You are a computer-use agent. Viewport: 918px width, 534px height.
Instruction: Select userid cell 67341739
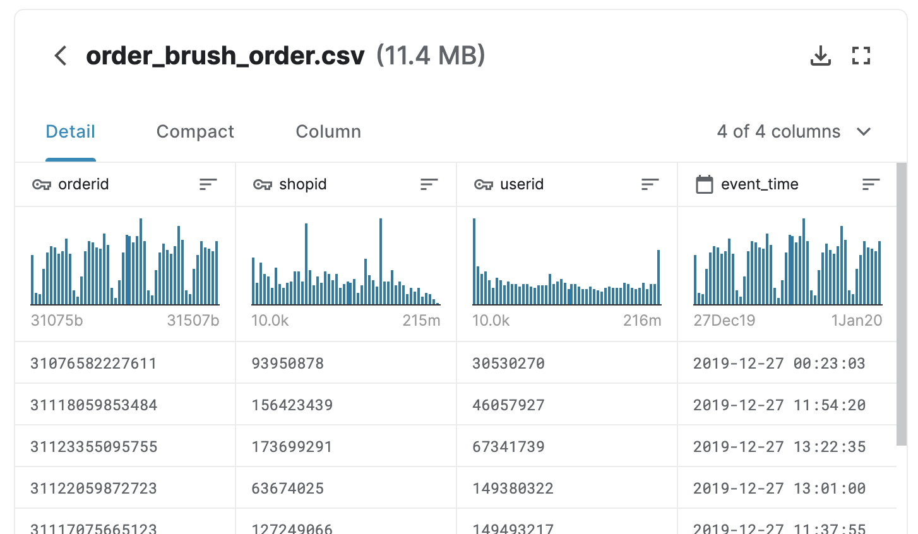click(567, 446)
